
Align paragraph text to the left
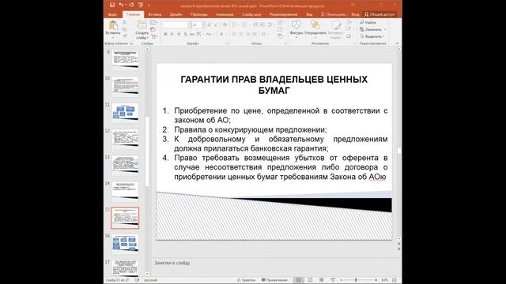(234, 34)
